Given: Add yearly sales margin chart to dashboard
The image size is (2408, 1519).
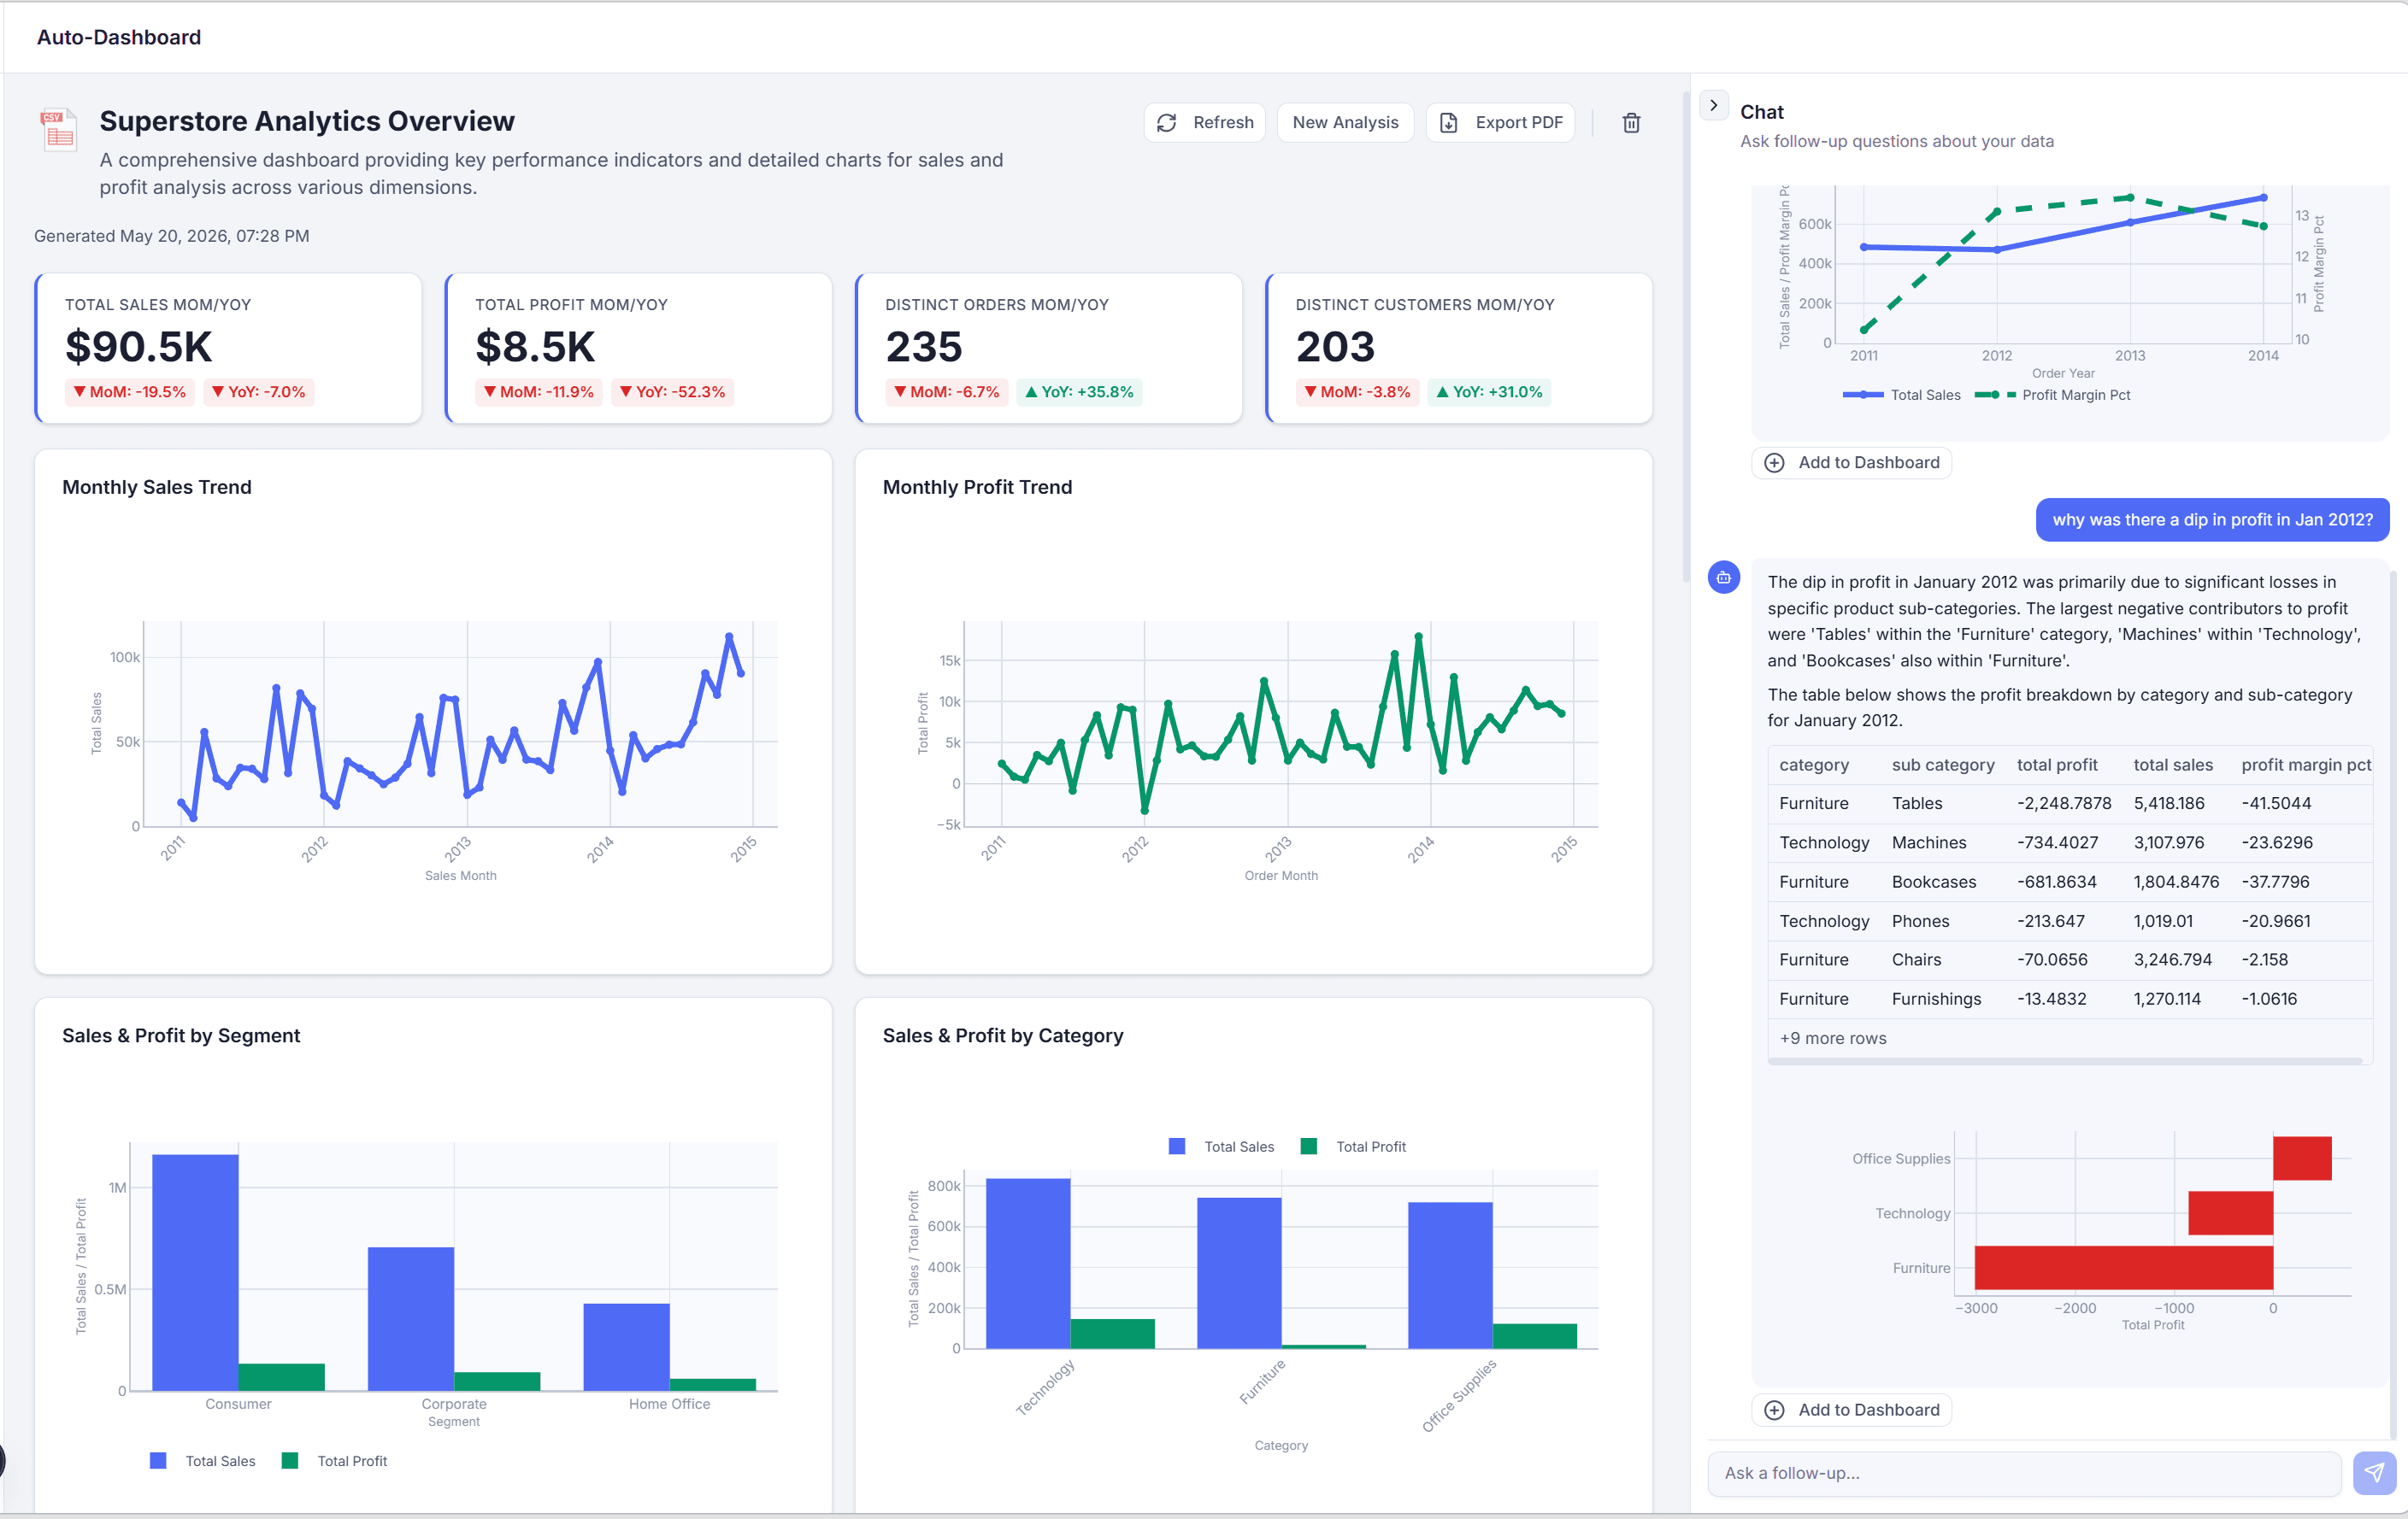Looking at the screenshot, I should [1851, 461].
